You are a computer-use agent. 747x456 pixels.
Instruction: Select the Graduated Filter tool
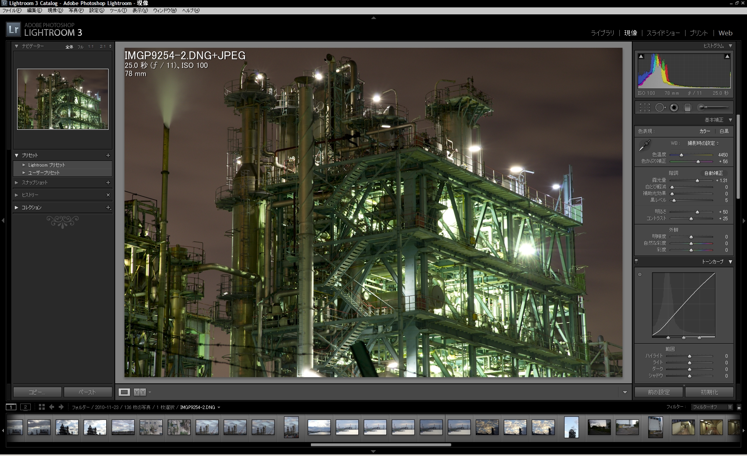point(687,108)
